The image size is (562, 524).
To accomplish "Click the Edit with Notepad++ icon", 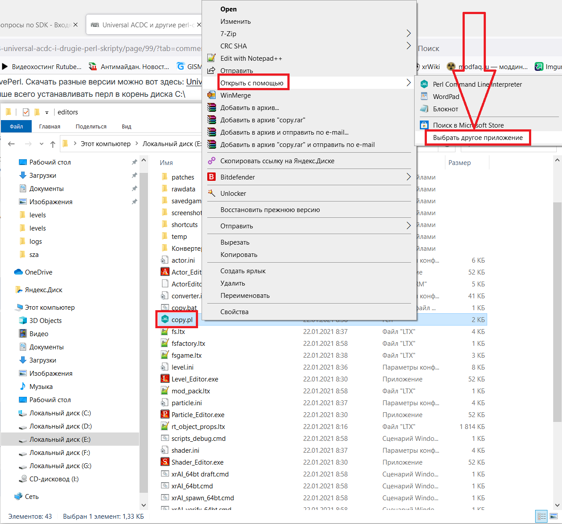I will point(212,58).
